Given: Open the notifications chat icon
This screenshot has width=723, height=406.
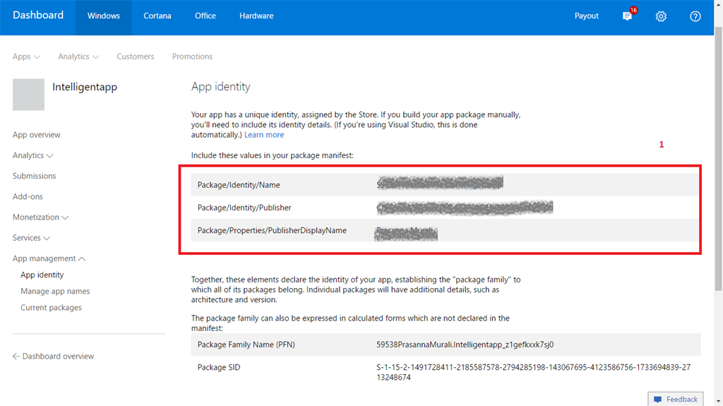Looking at the screenshot, I should (627, 16).
